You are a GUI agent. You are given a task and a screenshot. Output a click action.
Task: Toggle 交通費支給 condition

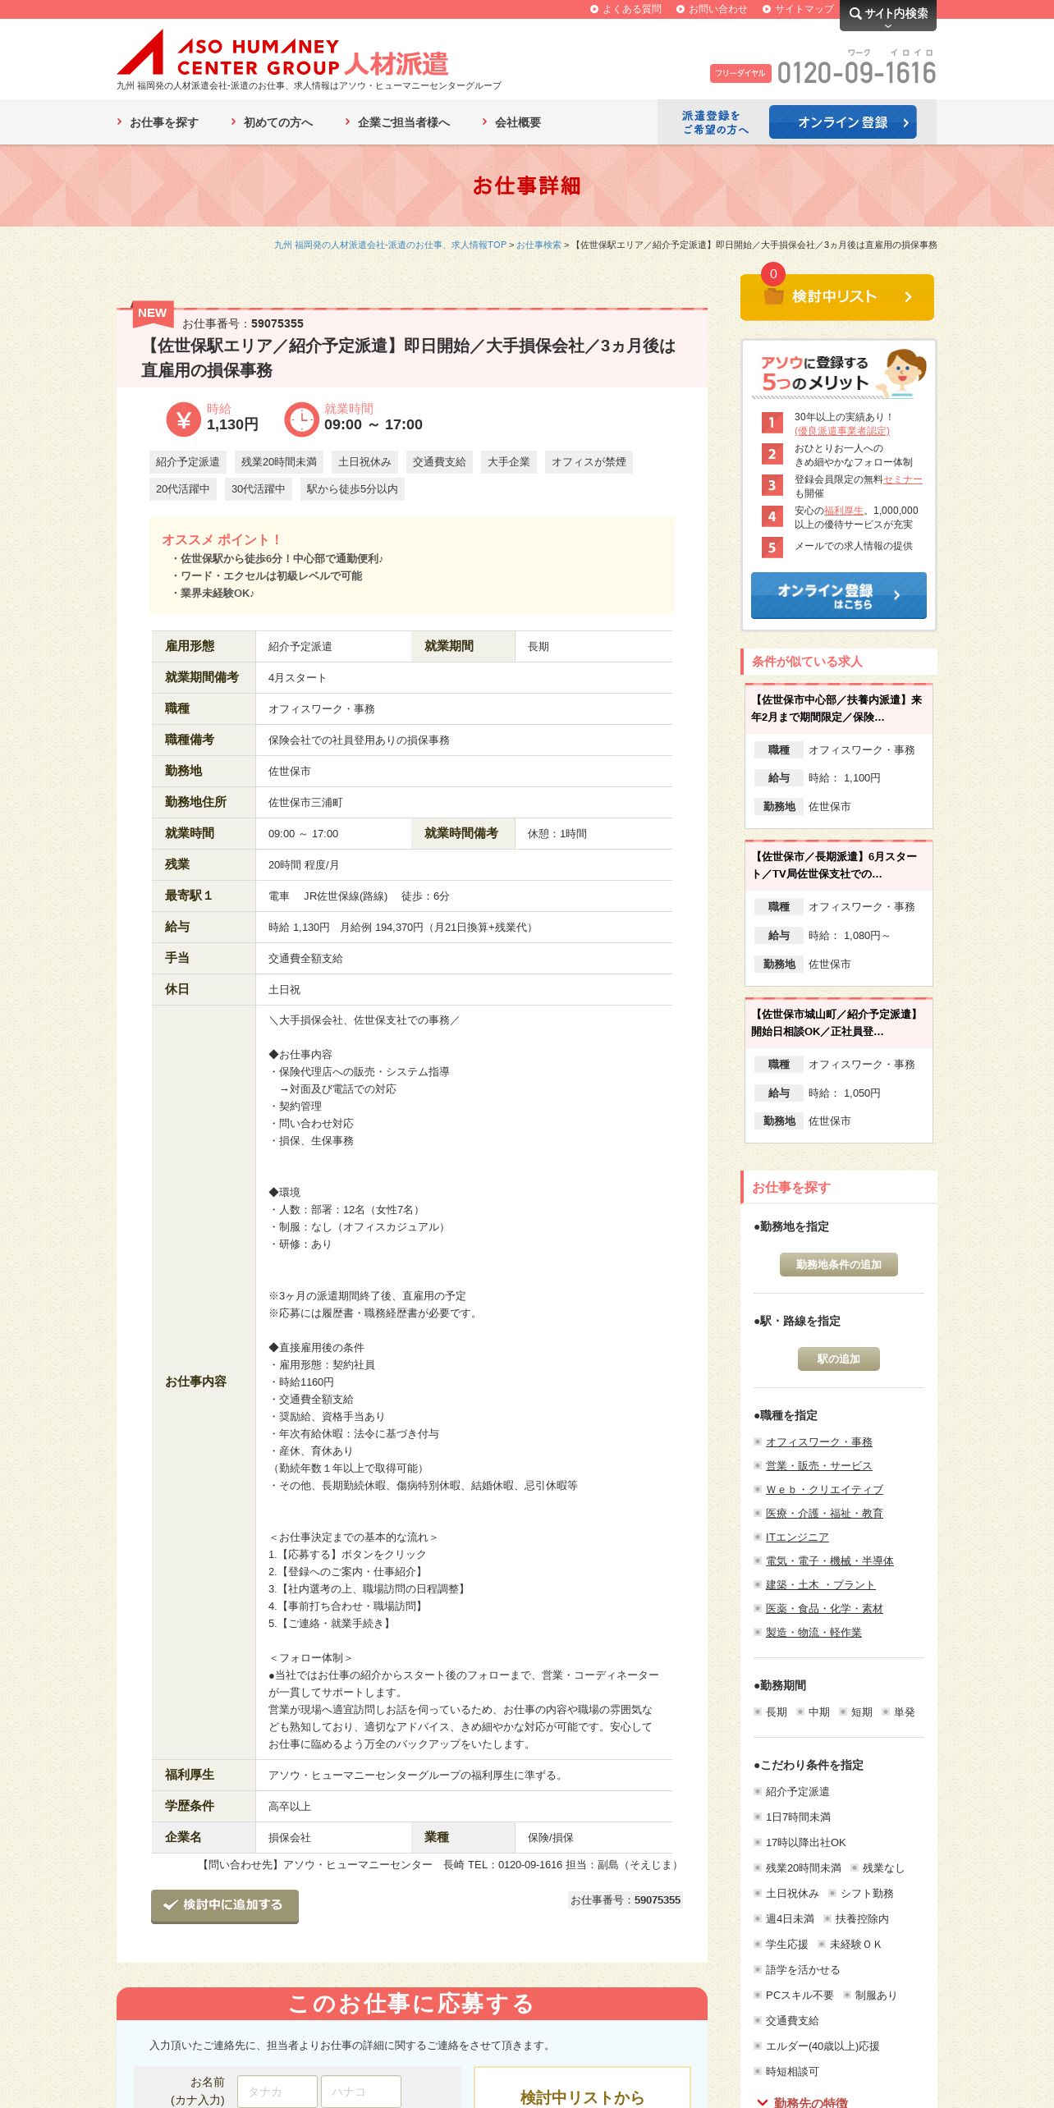(x=786, y=2020)
